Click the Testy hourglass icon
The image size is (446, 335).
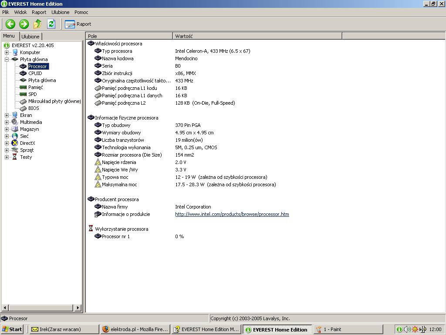tap(15, 157)
